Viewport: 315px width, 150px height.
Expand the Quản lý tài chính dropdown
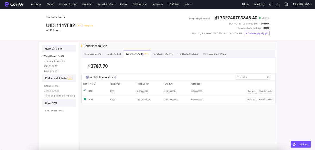(106, 4)
